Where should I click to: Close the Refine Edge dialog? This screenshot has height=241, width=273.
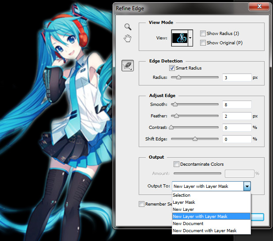click(x=259, y=7)
